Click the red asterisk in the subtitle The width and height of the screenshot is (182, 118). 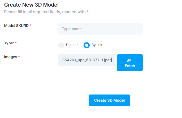tap(88, 12)
